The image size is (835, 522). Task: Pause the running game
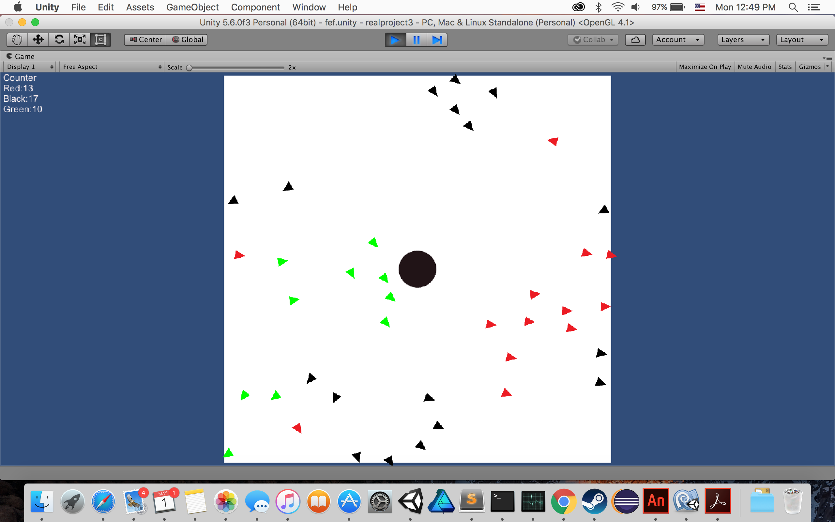[x=416, y=40]
